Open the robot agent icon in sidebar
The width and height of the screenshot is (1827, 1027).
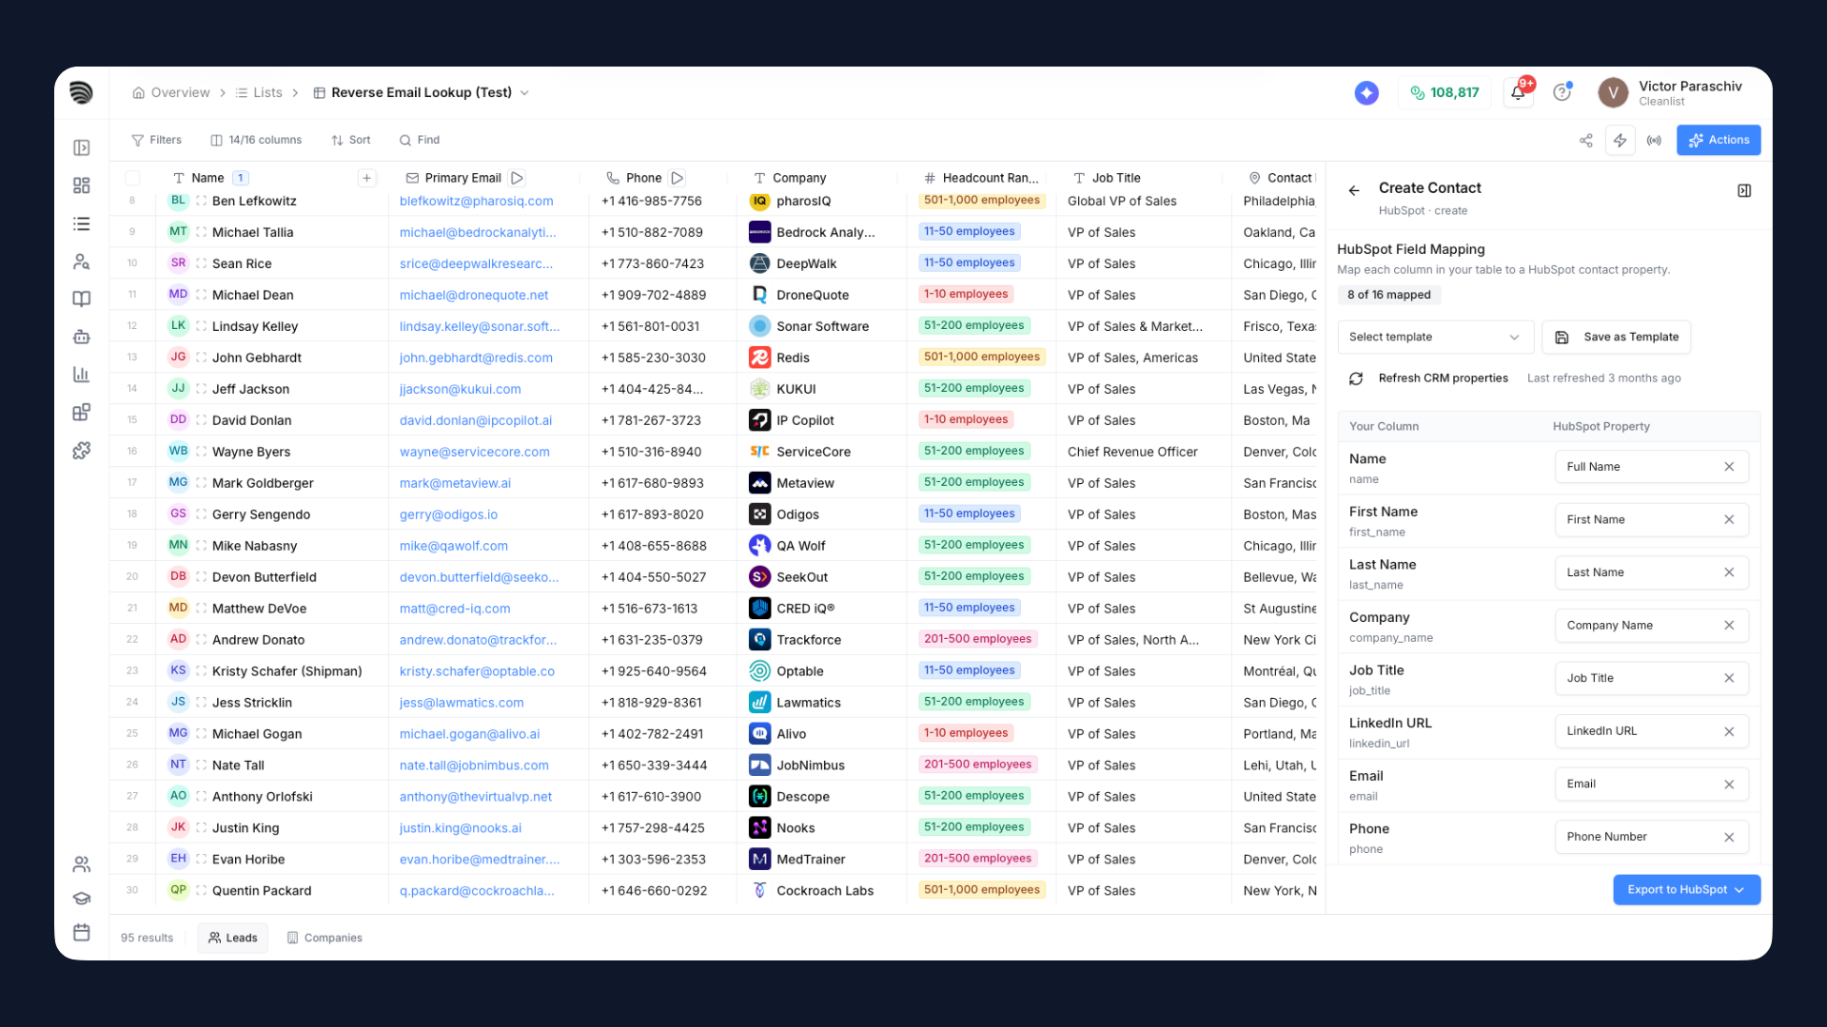82,337
